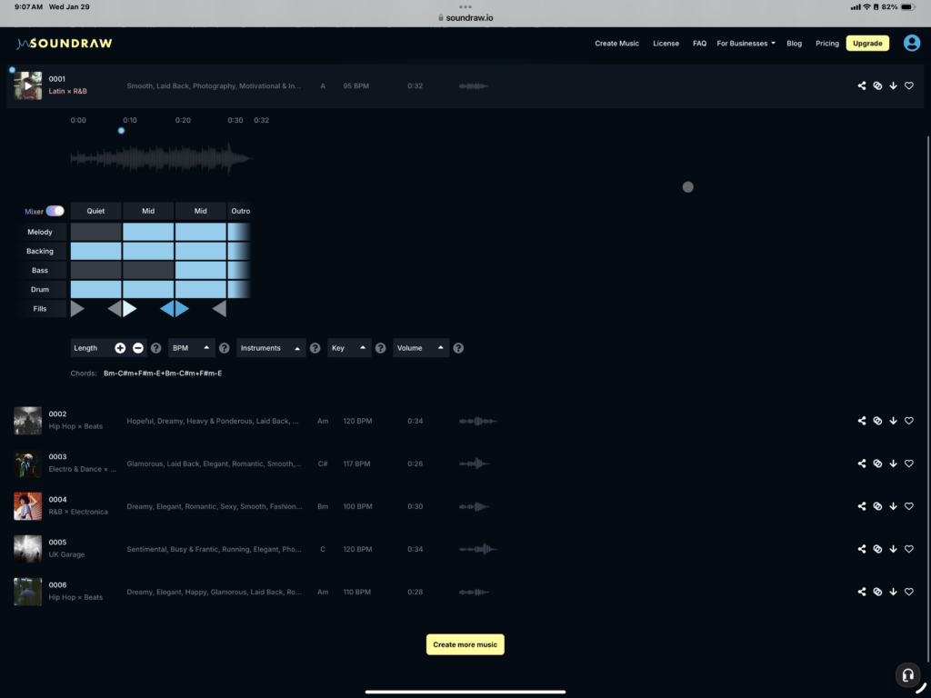Expand the BPM dropdown
This screenshot has width=931, height=698.
tap(191, 348)
